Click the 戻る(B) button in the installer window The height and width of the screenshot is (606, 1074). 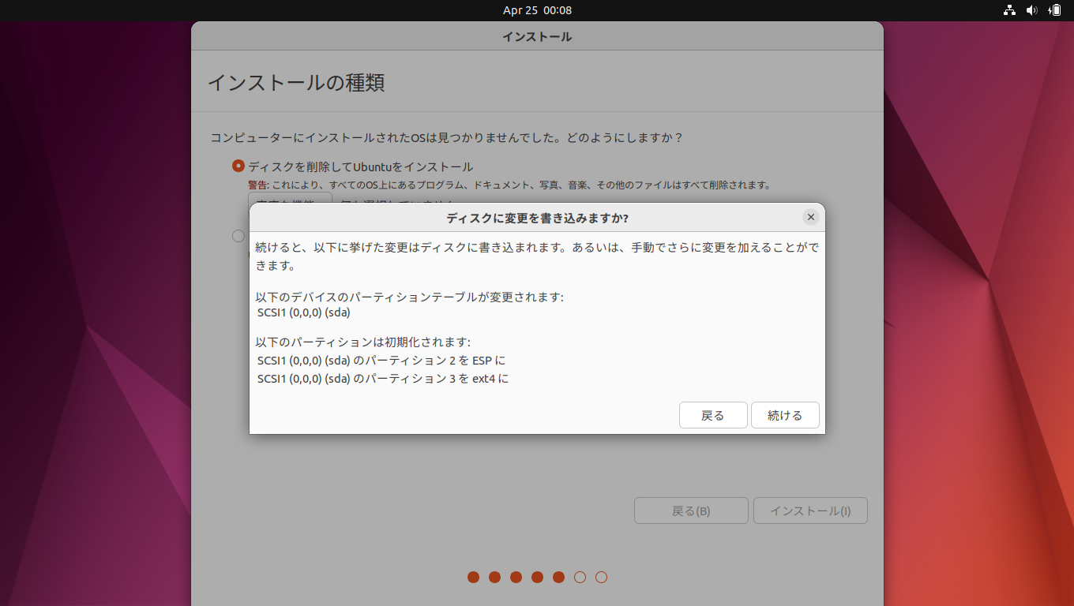(x=691, y=511)
